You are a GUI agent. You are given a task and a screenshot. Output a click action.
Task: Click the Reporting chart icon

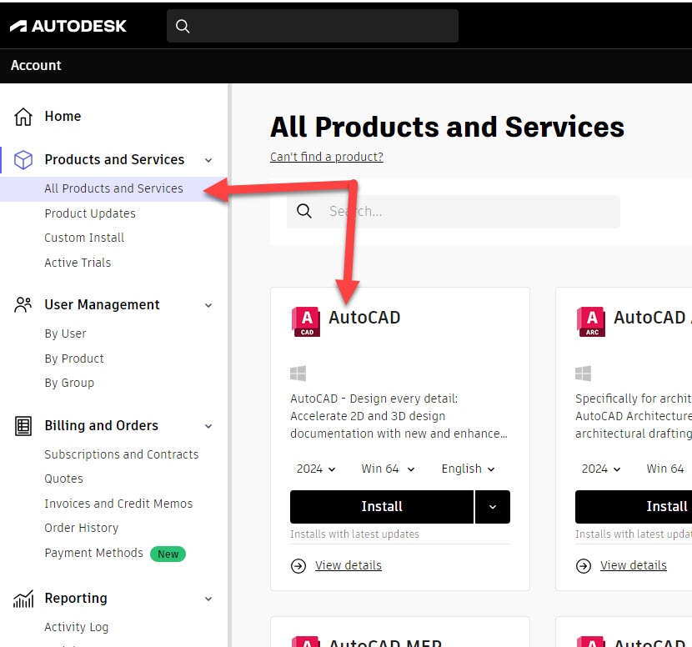click(23, 599)
